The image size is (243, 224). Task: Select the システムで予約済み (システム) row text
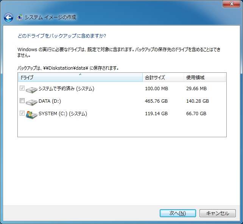tap(66, 89)
